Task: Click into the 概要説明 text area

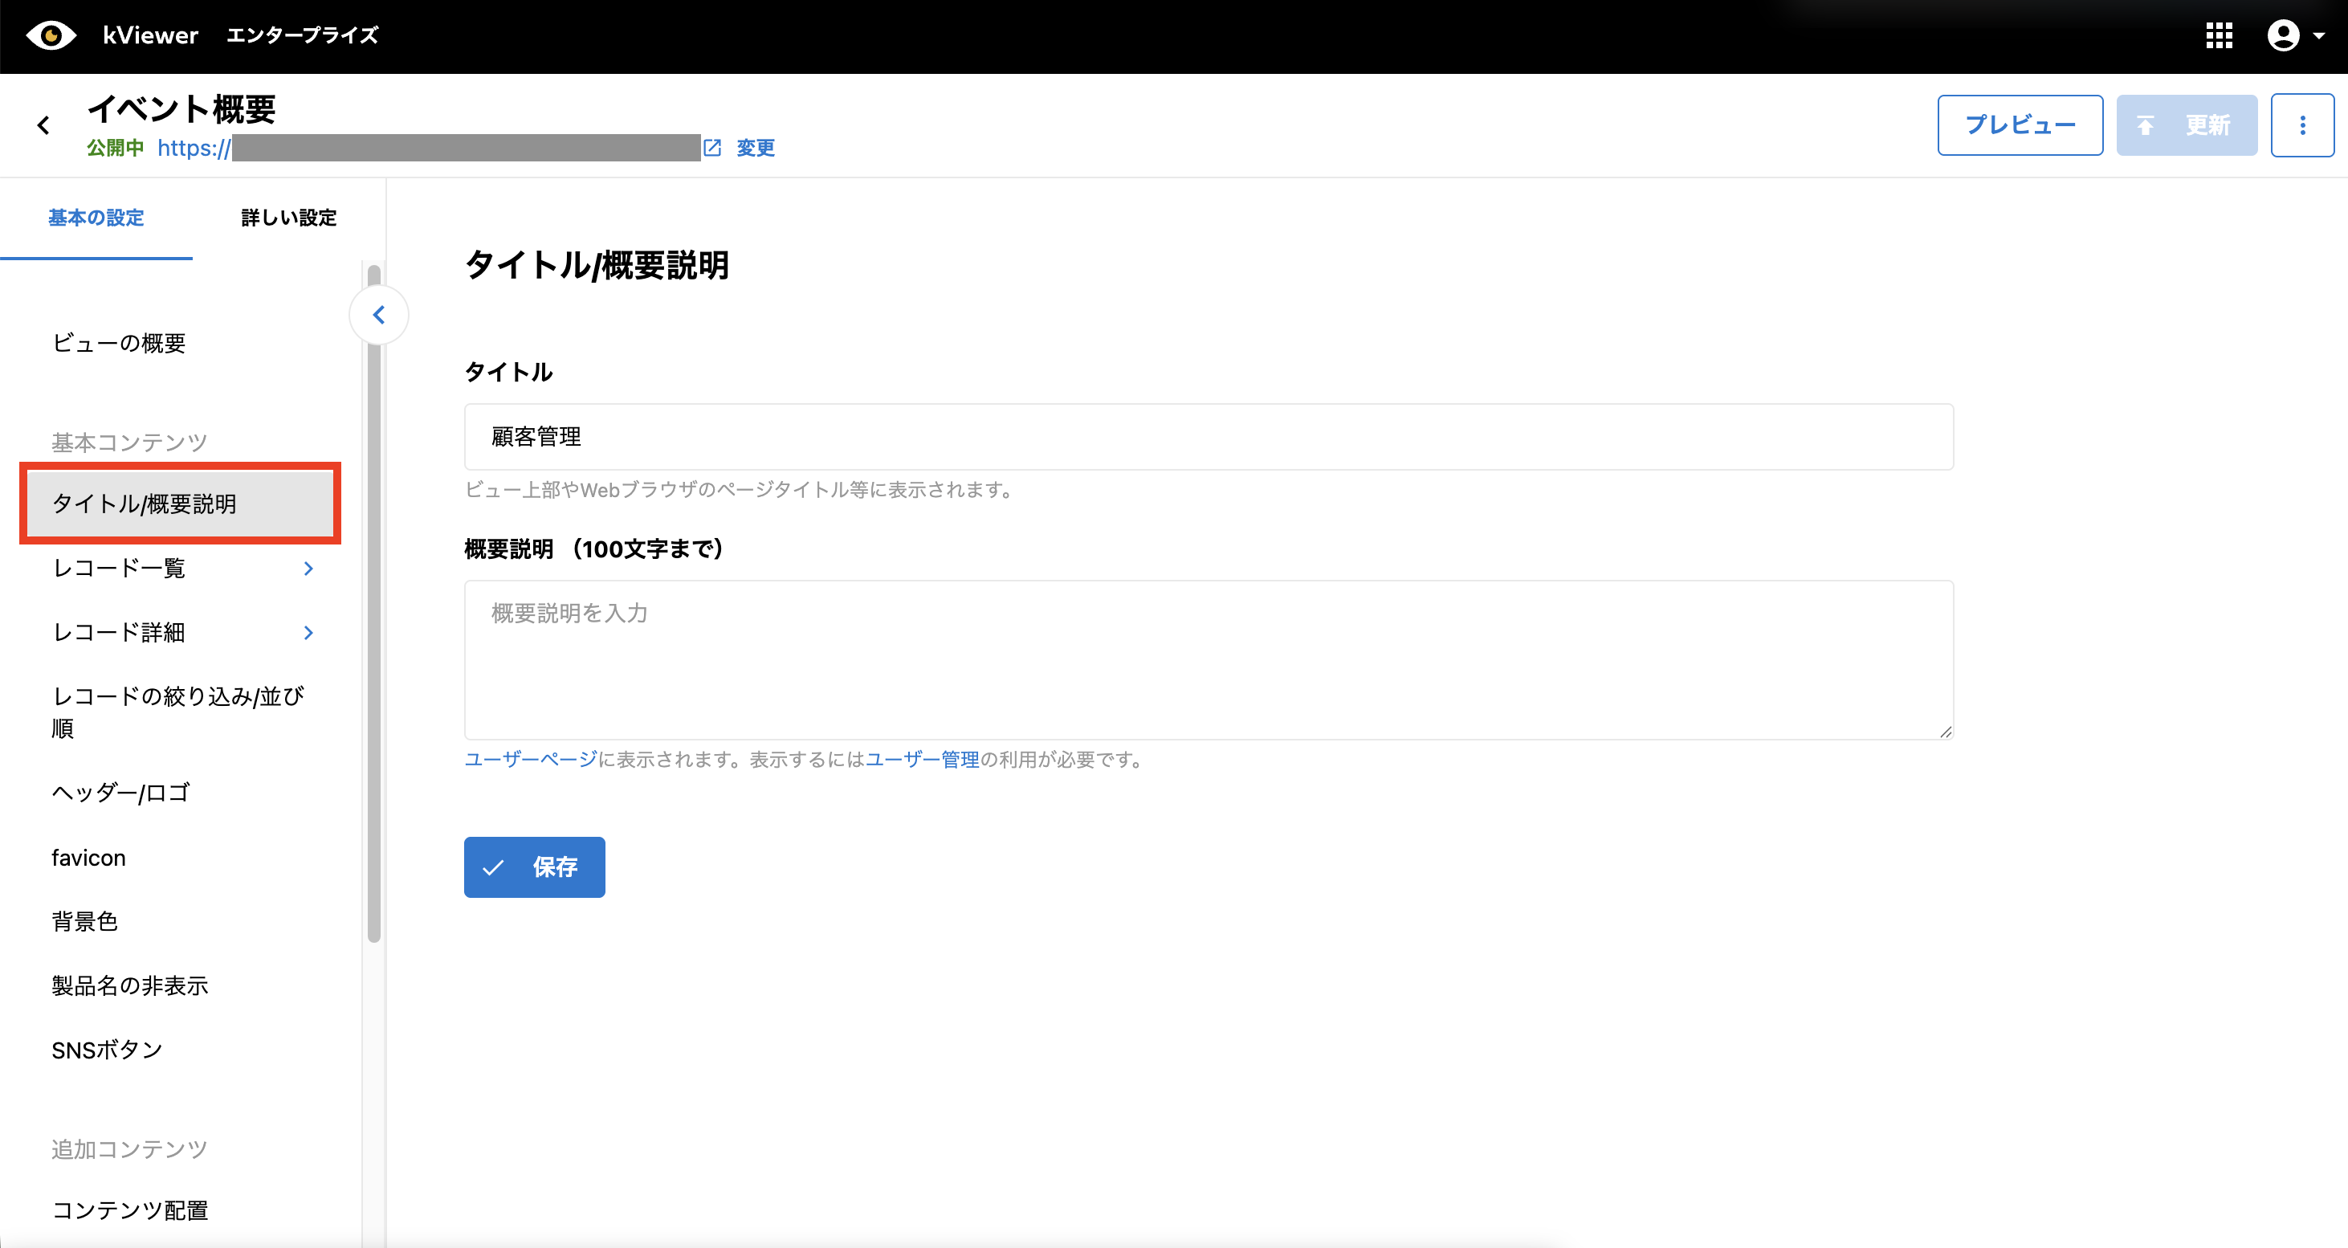Action: (1208, 659)
